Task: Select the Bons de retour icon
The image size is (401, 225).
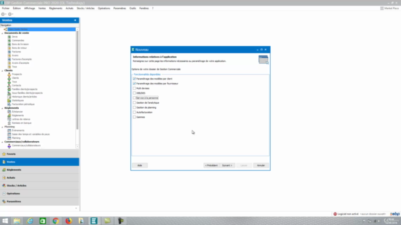Action: [x=9, y=48]
